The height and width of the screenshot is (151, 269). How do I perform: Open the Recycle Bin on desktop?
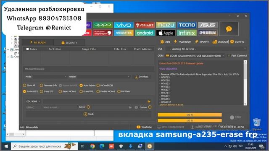click(257, 124)
